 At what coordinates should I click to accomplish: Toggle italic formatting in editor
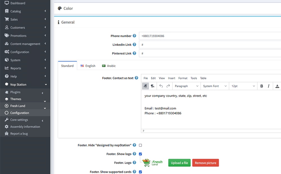pyautogui.click(x=269, y=86)
